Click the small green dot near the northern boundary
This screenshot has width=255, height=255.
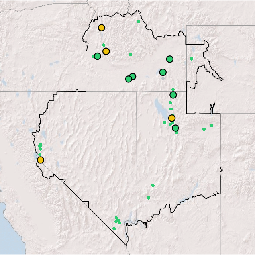coord(139,21)
